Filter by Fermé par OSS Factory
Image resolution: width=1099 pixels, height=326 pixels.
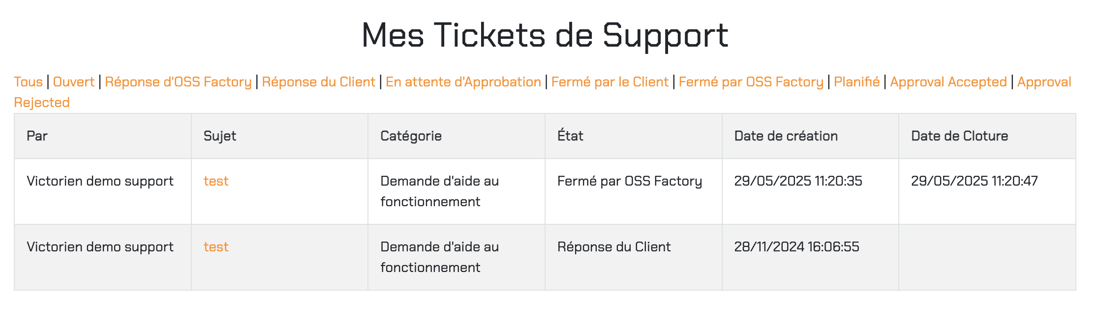coord(751,82)
